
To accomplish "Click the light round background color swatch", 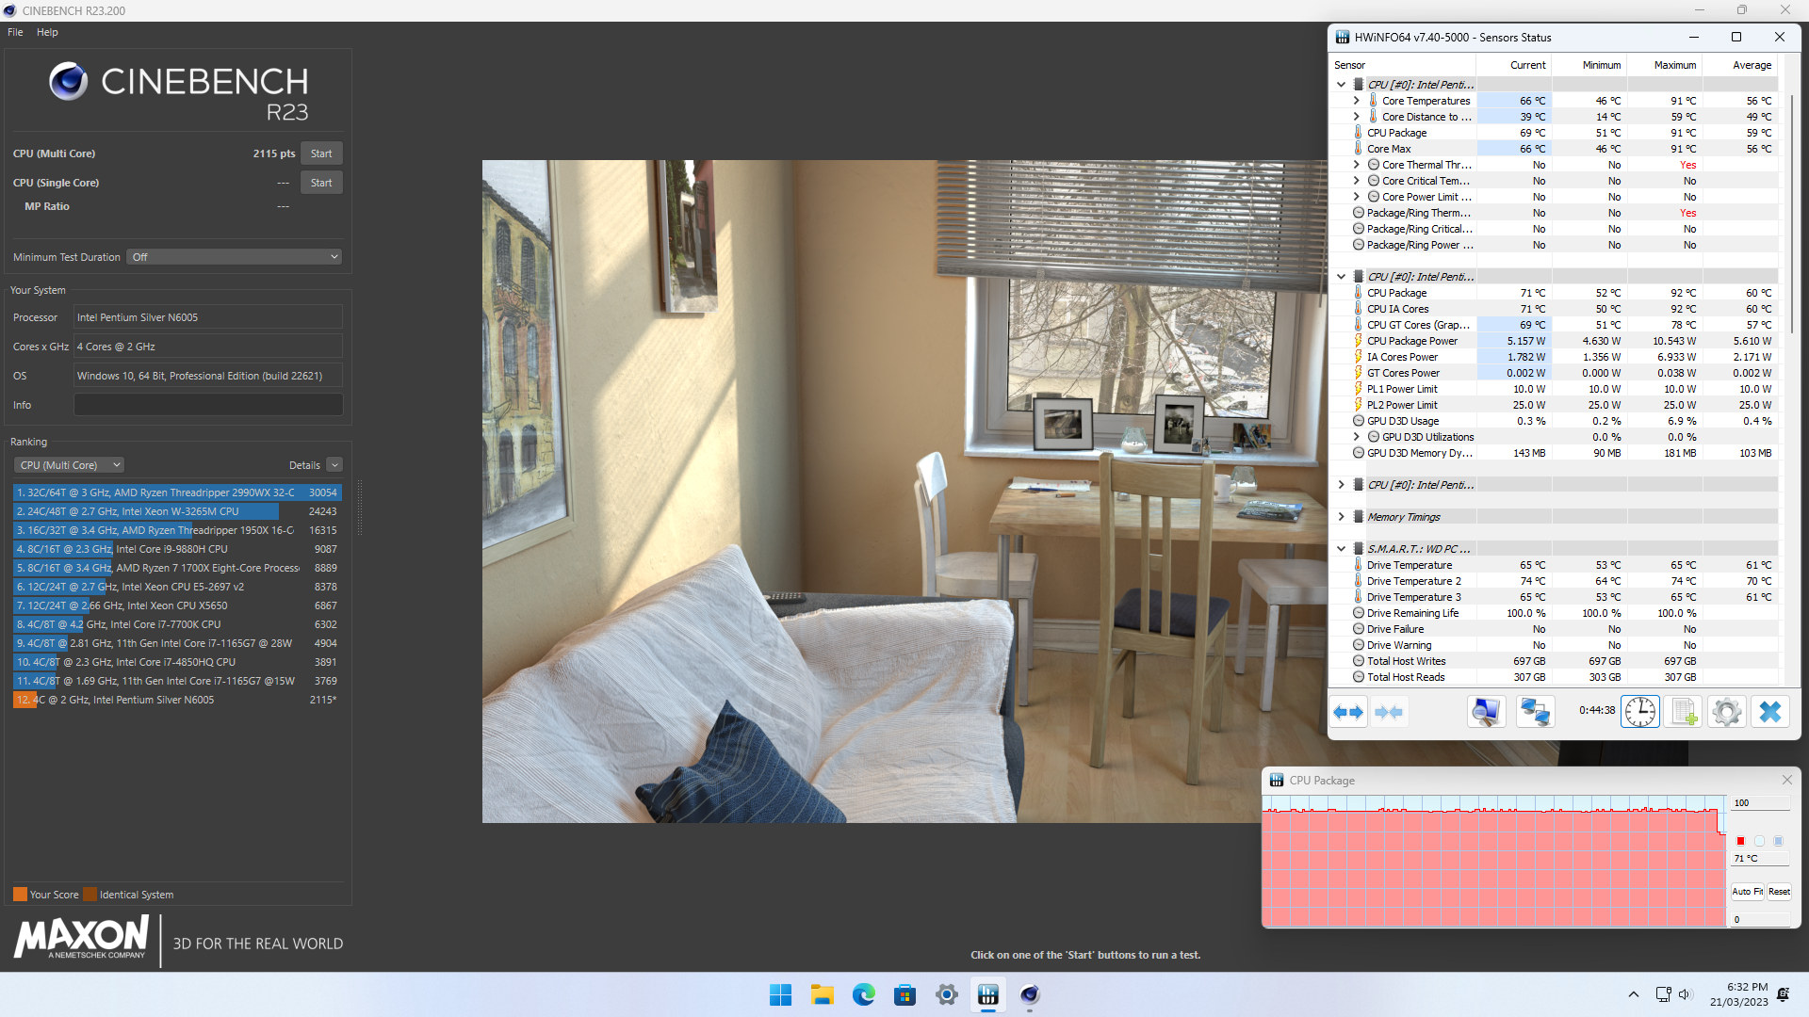I will 1759,841.
